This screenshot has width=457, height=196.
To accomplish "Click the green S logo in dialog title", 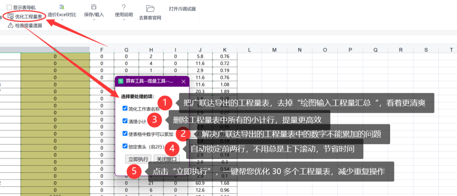I will [x=121, y=81].
